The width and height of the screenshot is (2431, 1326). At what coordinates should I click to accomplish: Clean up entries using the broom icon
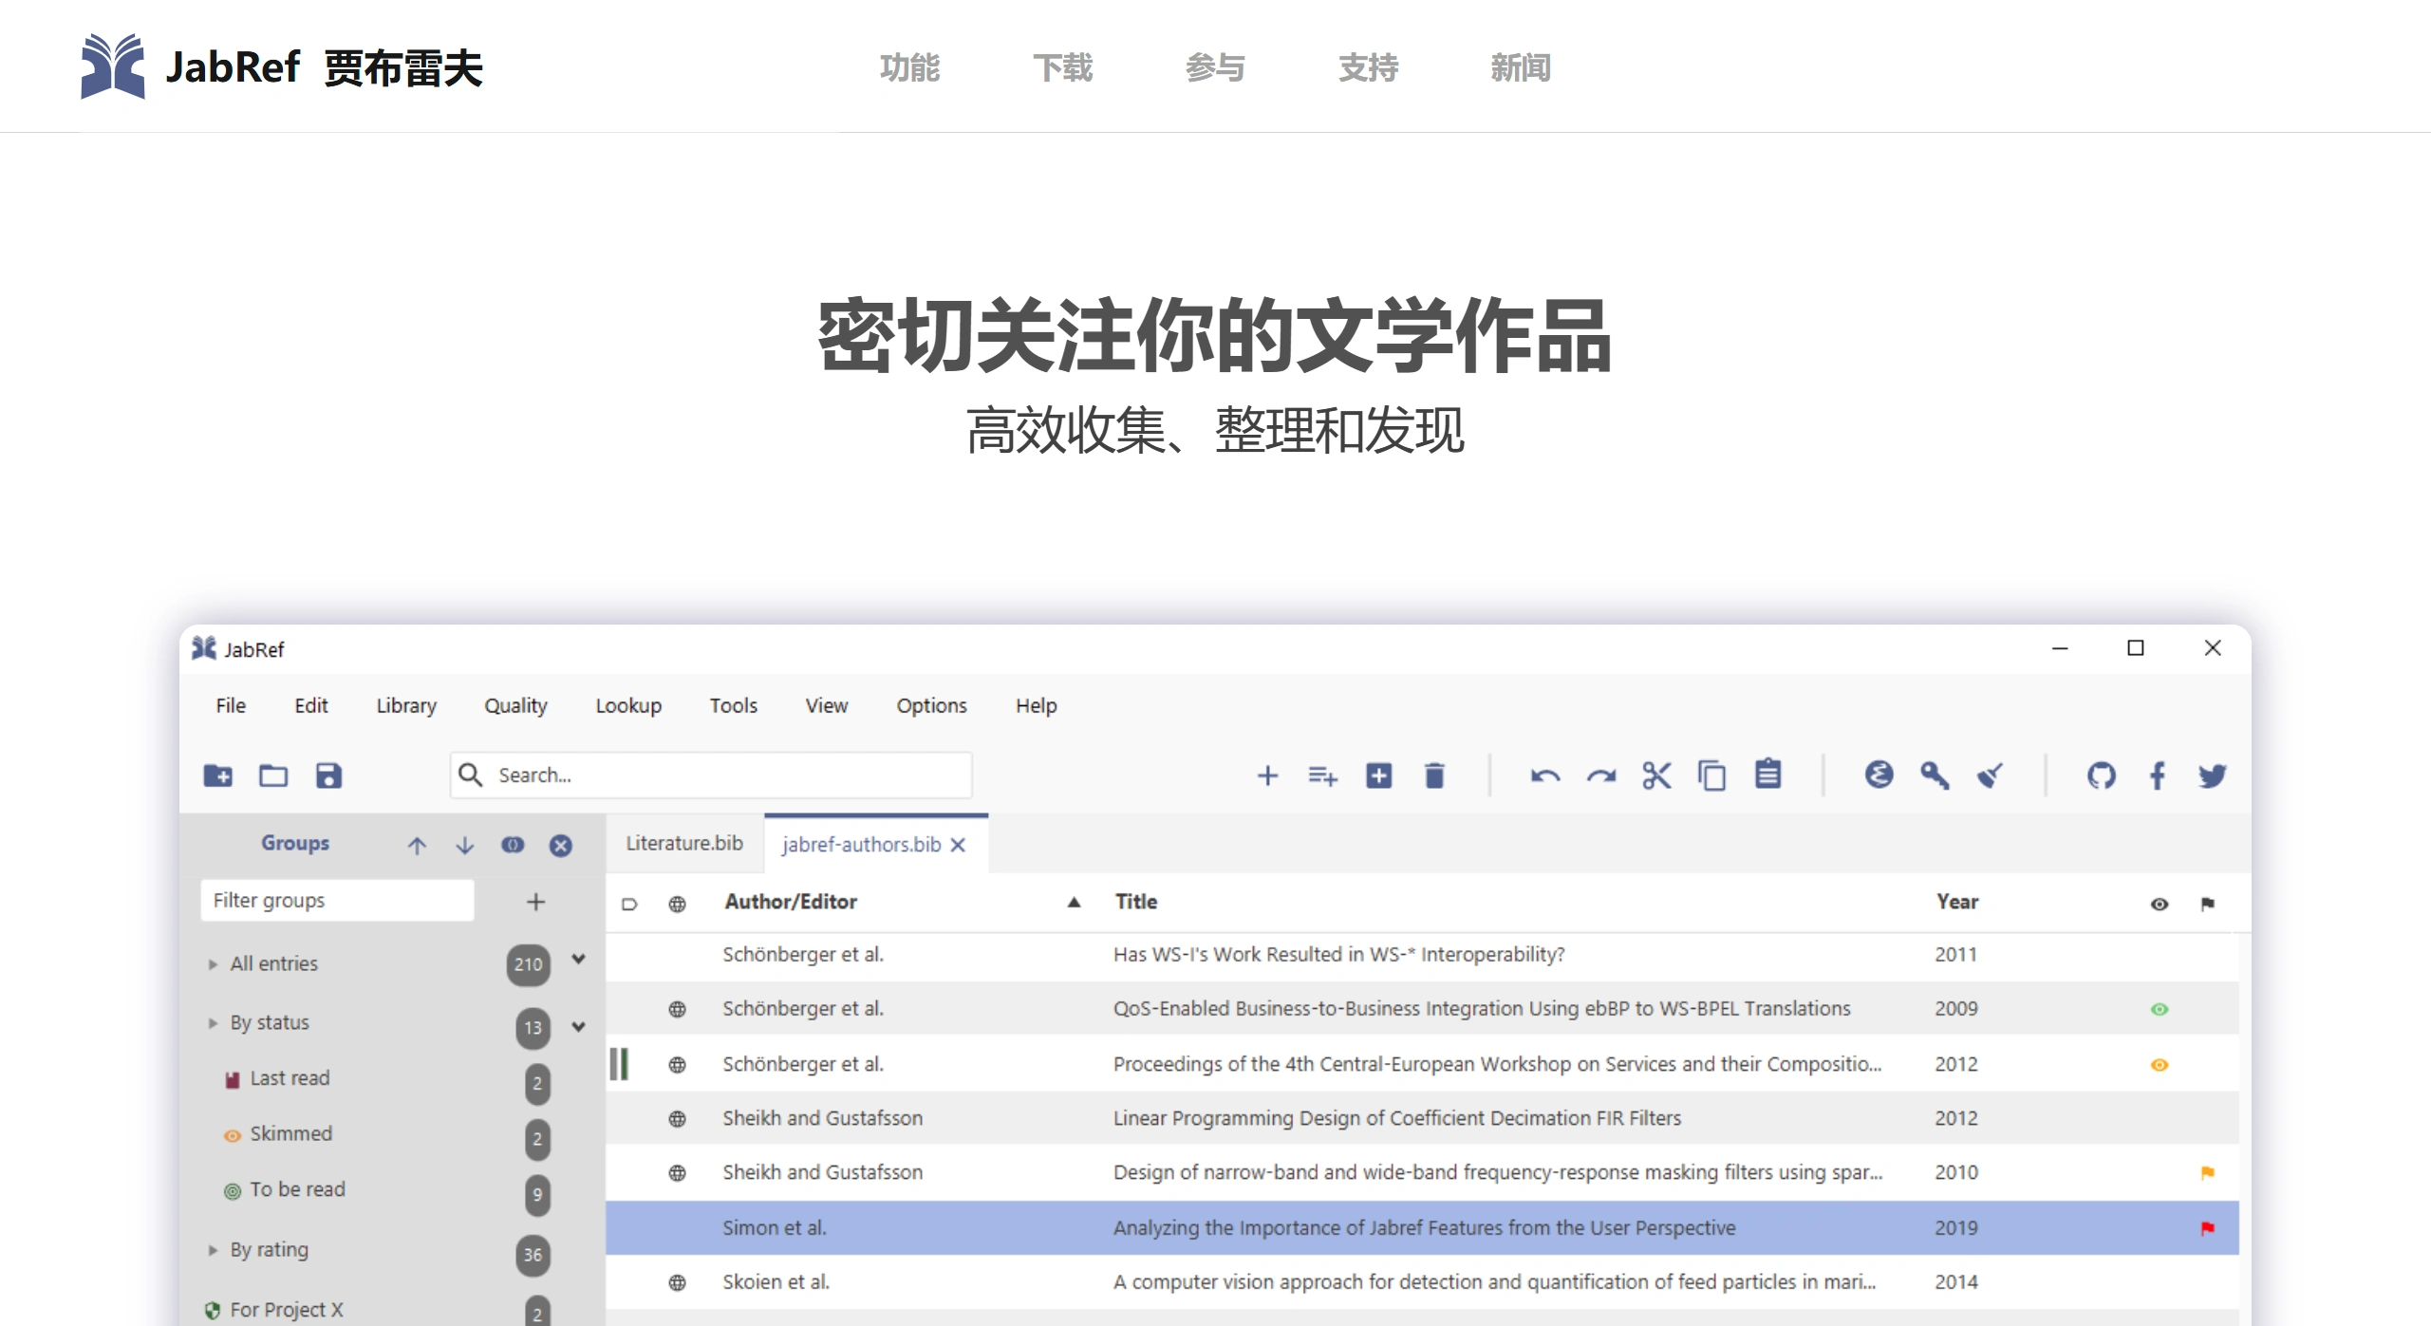pos(1991,775)
